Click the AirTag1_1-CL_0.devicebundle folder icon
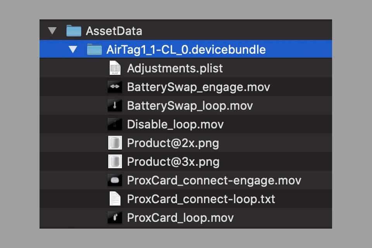Image resolution: width=372 pixels, height=248 pixels. (95, 49)
